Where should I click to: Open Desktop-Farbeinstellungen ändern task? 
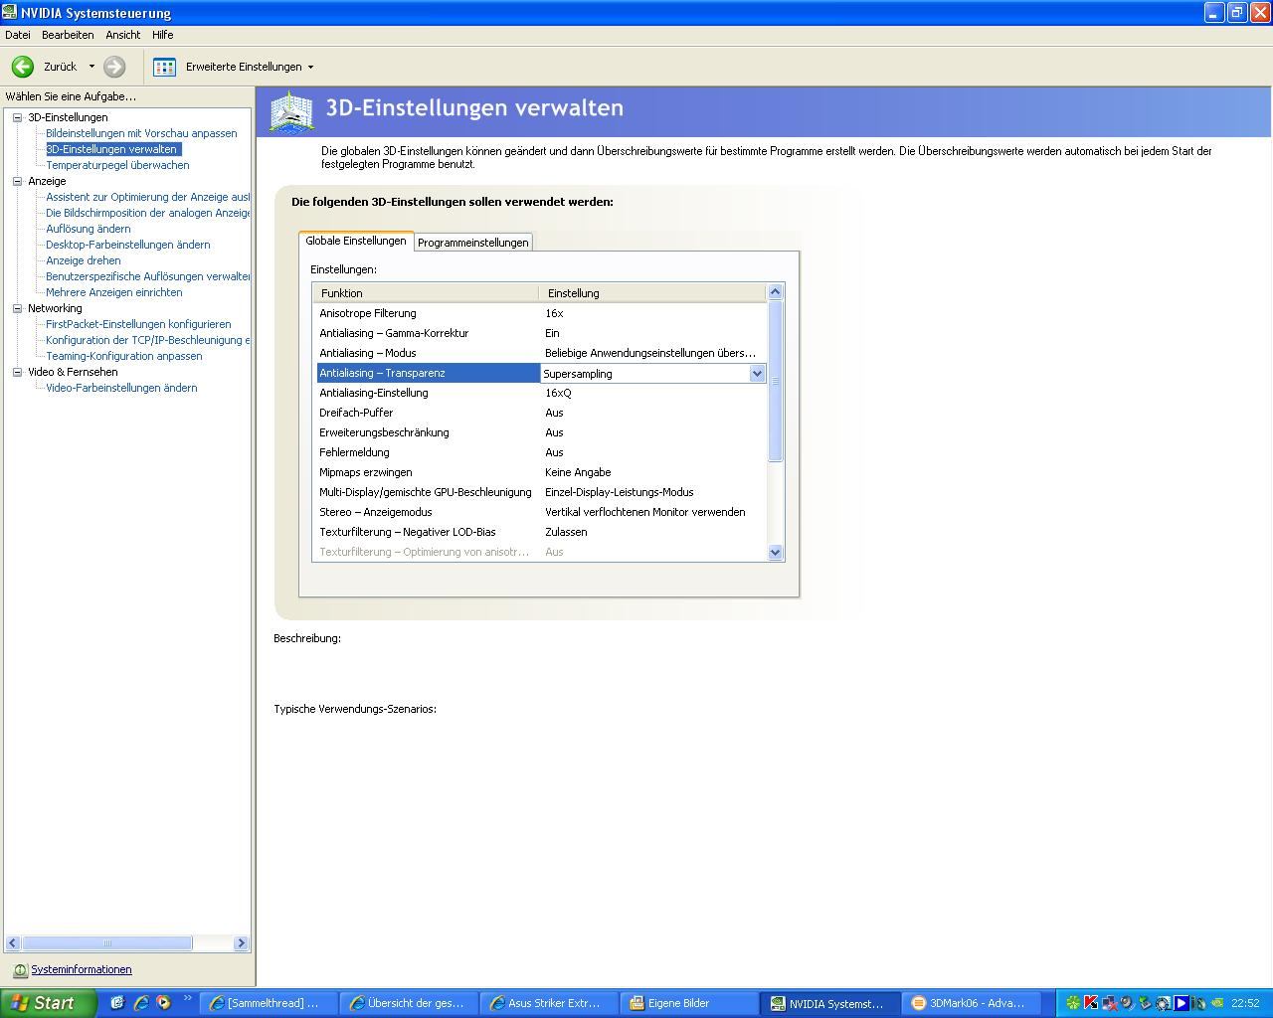point(128,245)
